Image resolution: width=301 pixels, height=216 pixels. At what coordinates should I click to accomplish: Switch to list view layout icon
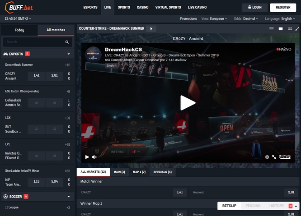tap(272, 29)
